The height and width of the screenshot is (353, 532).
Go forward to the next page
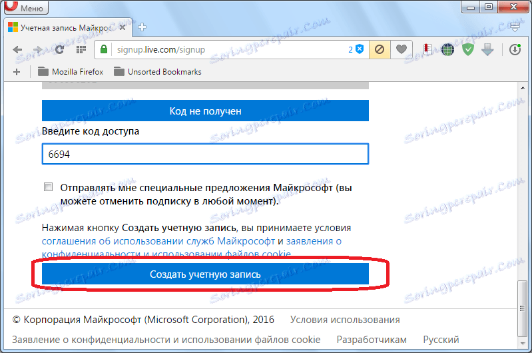pyautogui.click(x=38, y=50)
